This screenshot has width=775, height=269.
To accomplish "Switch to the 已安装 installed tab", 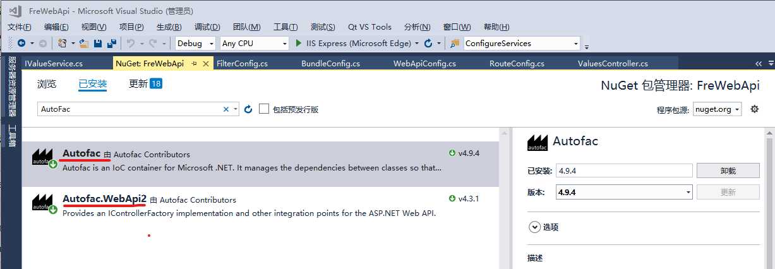I will tap(93, 84).
